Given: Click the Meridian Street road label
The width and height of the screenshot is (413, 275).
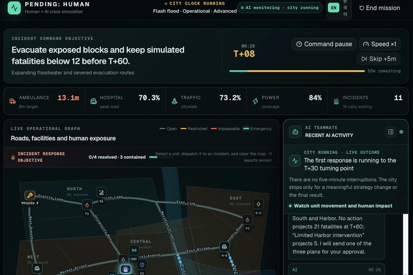Looking at the screenshot, I should [168, 226].
